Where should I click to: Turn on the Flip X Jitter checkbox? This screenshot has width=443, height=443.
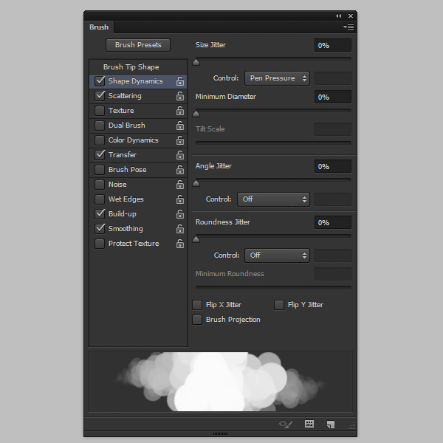[x=197, y=305]
